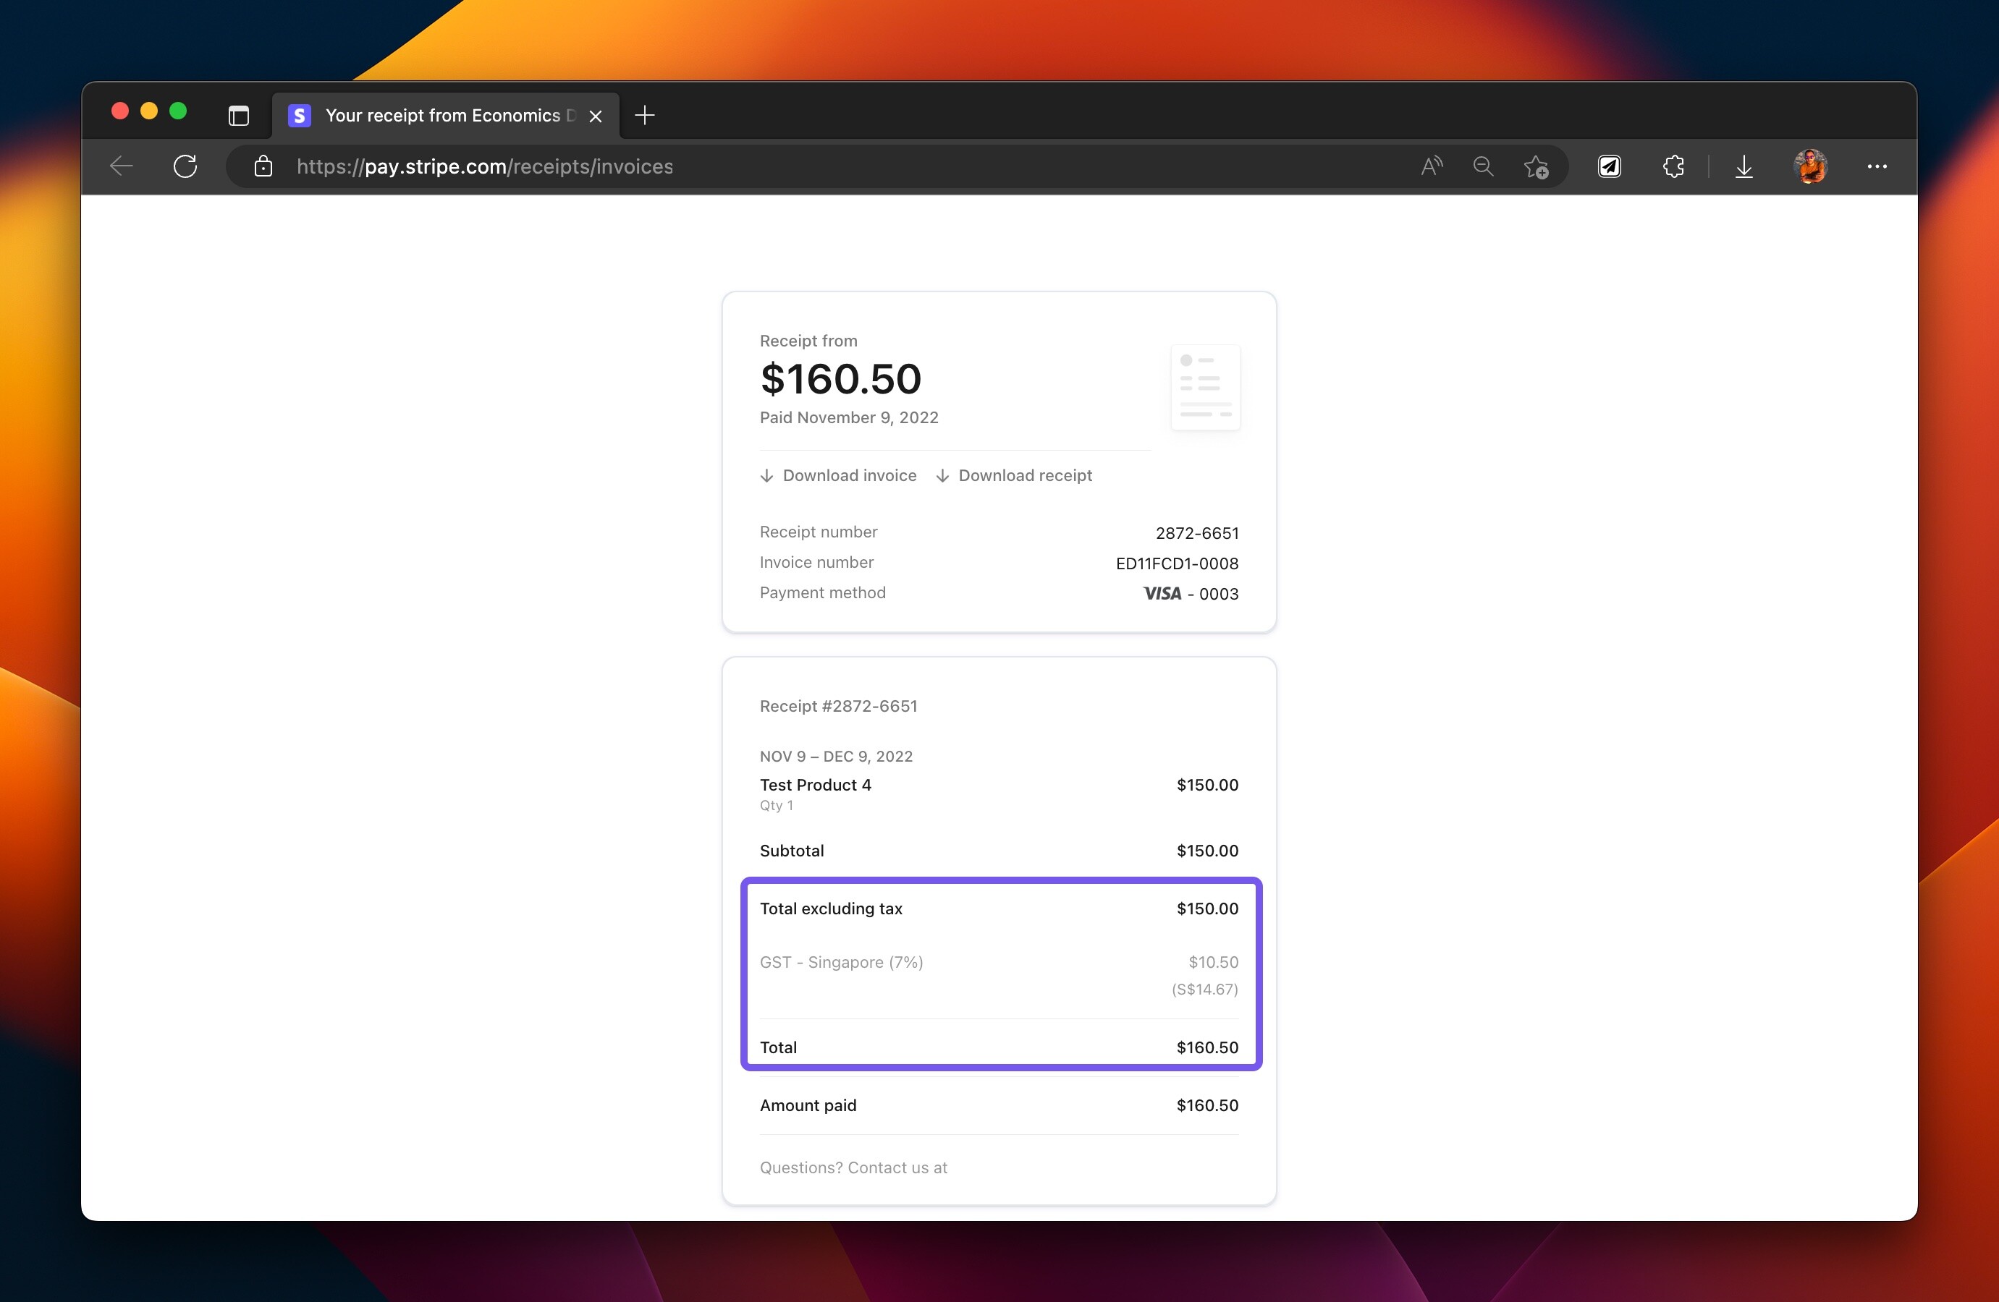This screenshot has height=1302, width=1999.
Task: Click the Stripe favicon on the tab
Action: tap(299, 115)
